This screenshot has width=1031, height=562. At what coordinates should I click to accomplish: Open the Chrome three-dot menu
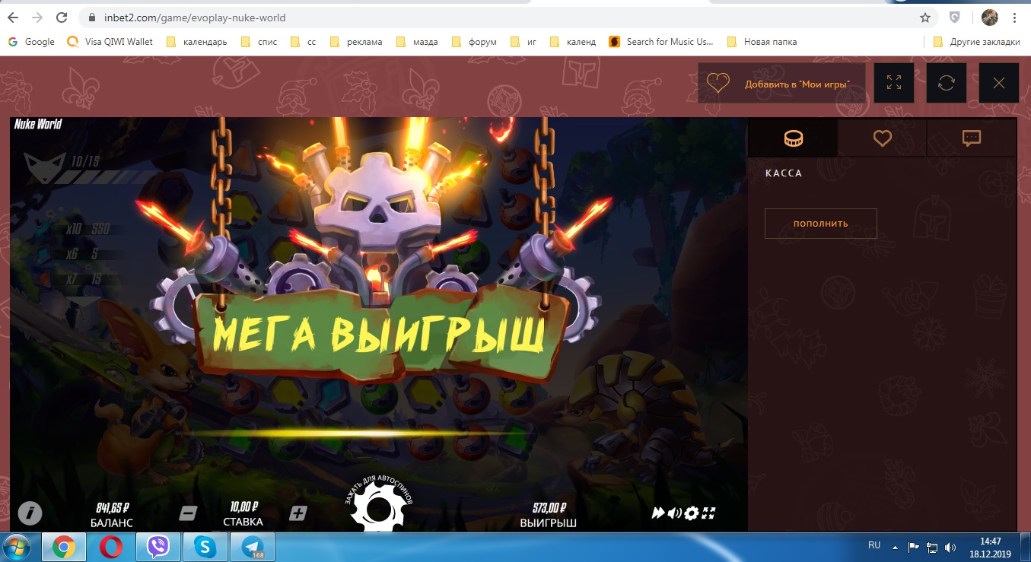coord(1015,17)
